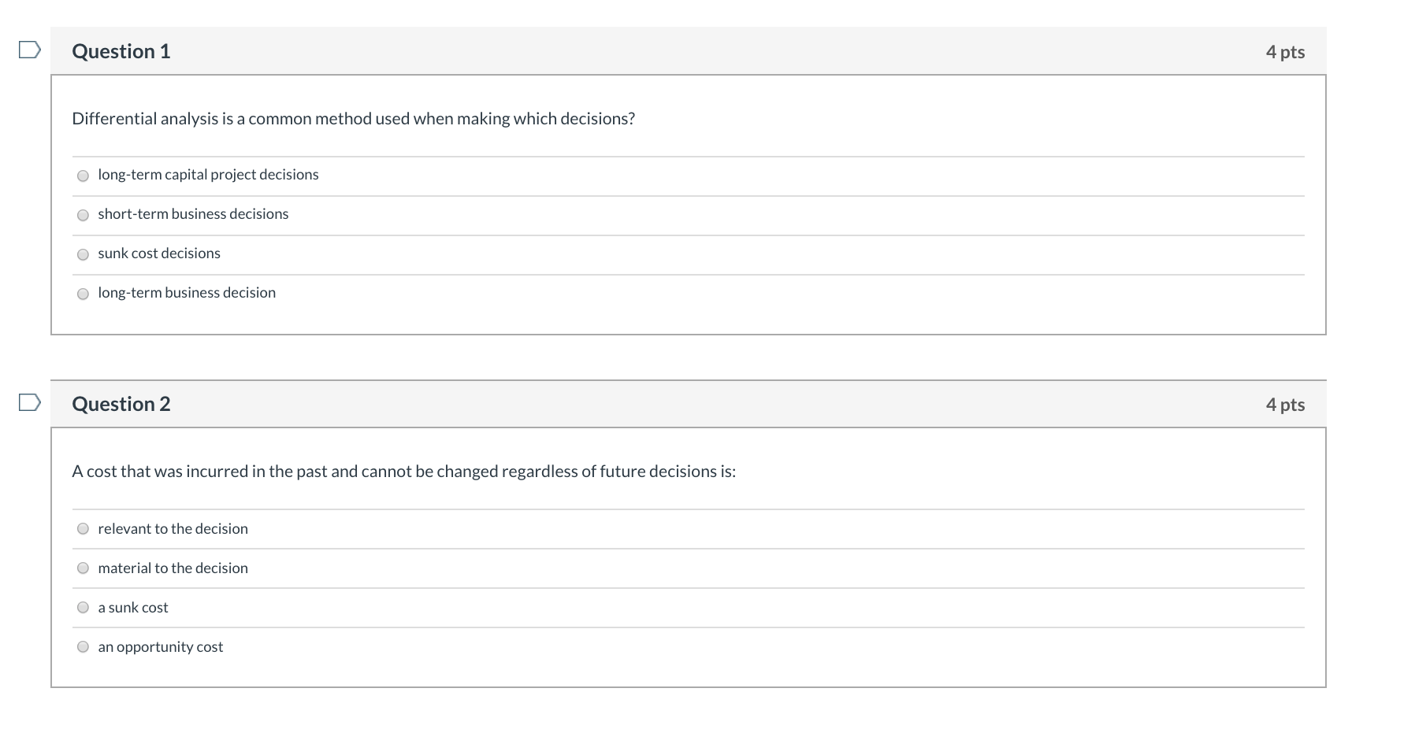Click the Question 1 header
Viewport: 1415px width, 729px height.
[x=120, y=50]
